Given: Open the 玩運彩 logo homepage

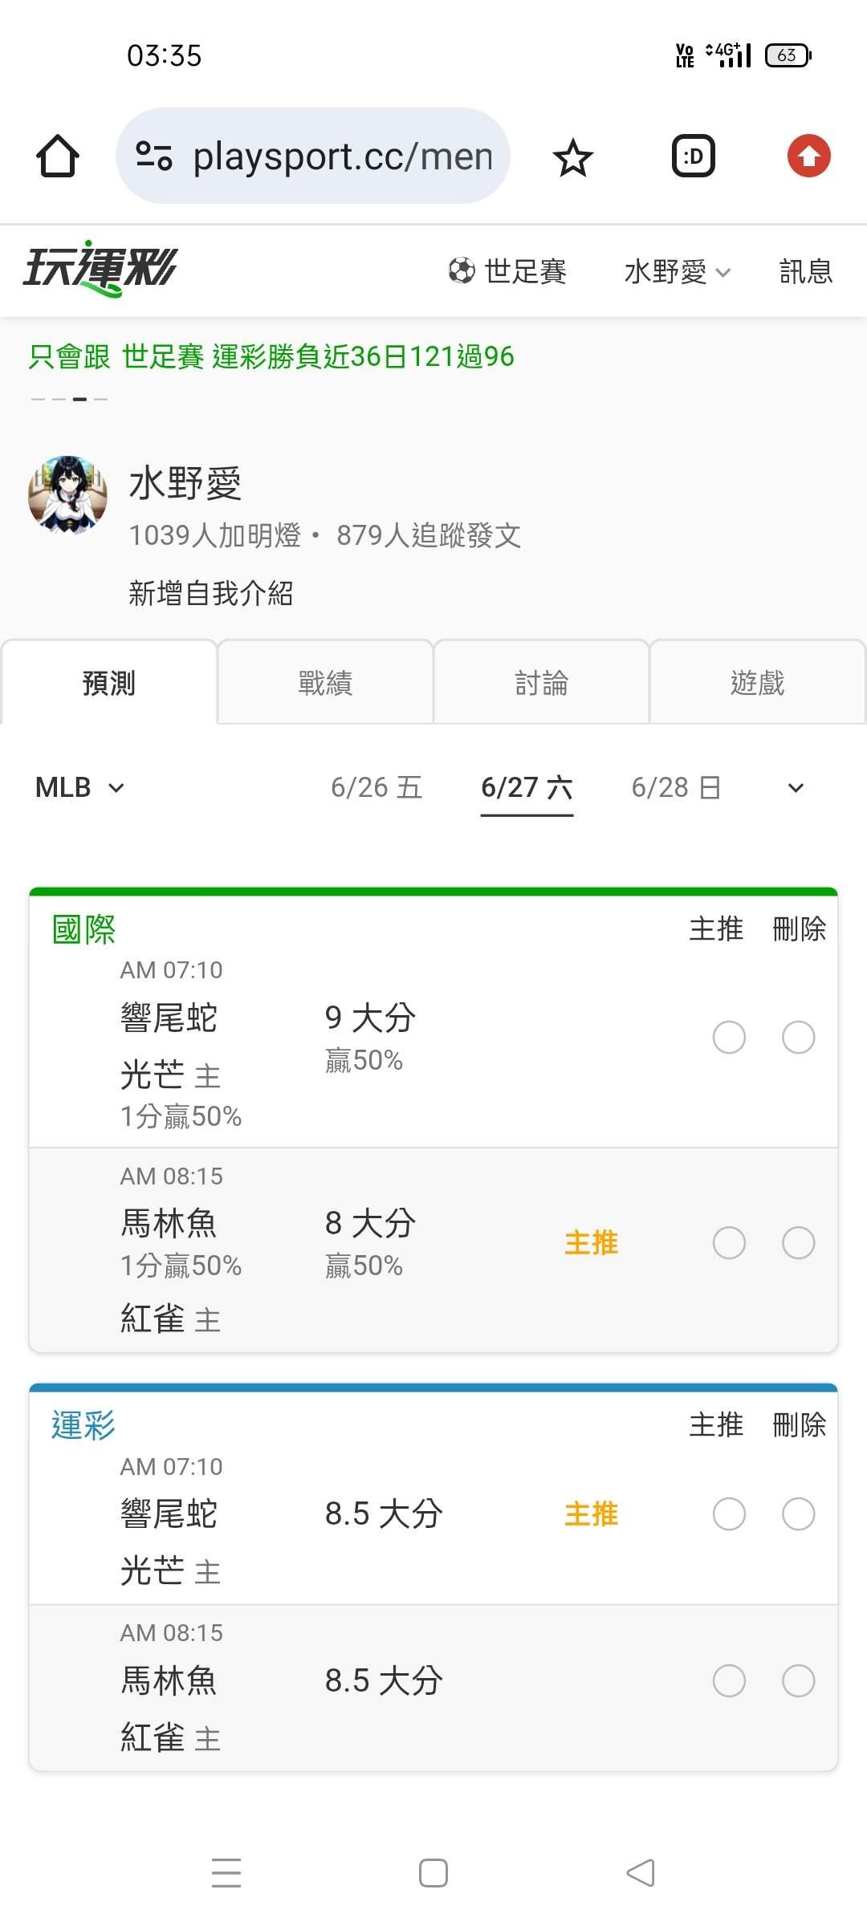Looking at the screenshot, I should 100,269.
